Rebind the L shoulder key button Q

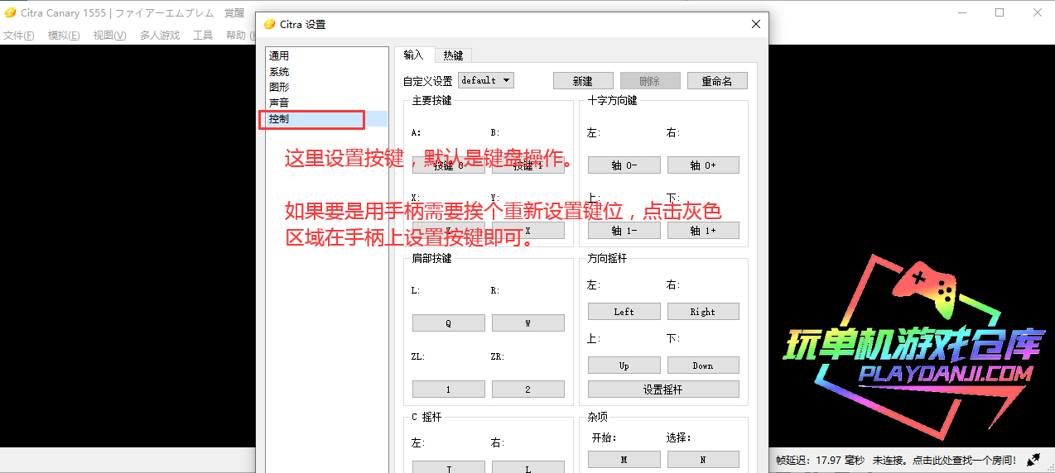point(448,323)
